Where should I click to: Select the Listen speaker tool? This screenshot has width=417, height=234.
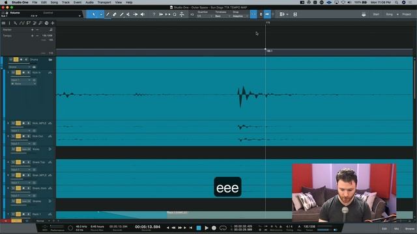(x=143, y=14)
